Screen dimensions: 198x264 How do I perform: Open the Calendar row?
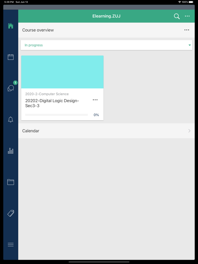[x=106, y=131]
